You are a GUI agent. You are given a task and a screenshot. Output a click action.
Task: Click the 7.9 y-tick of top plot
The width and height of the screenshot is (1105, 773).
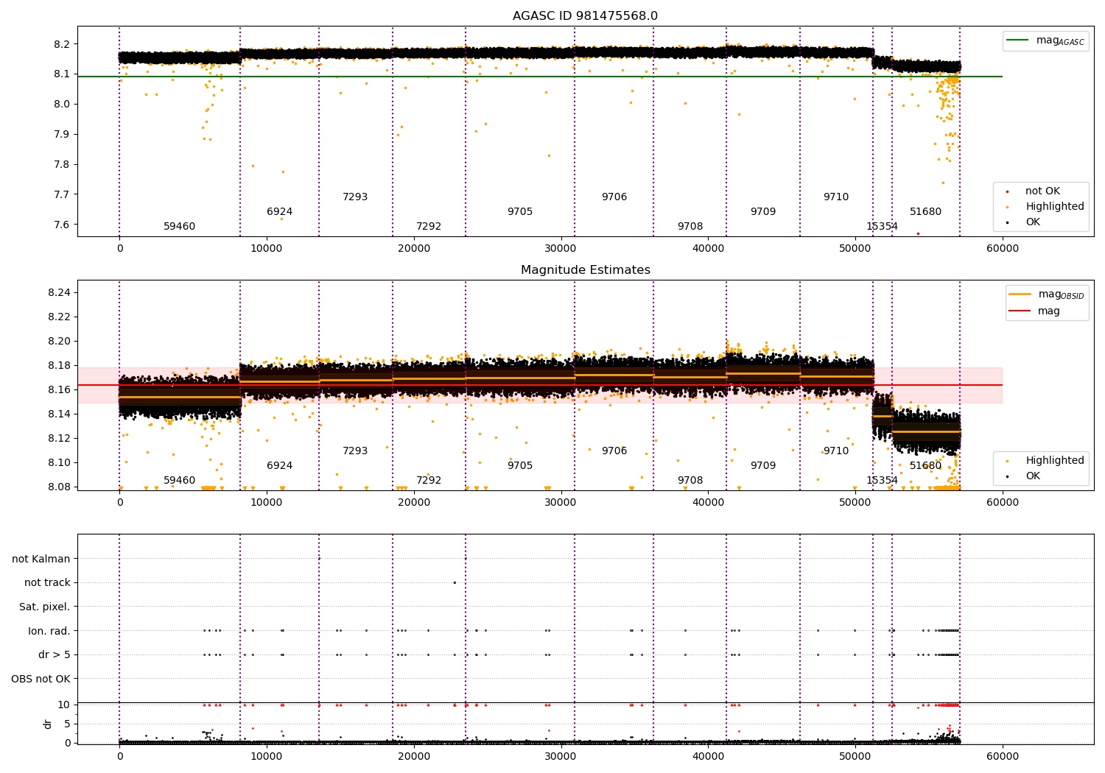pyautogui.click(x=62, y=135)
